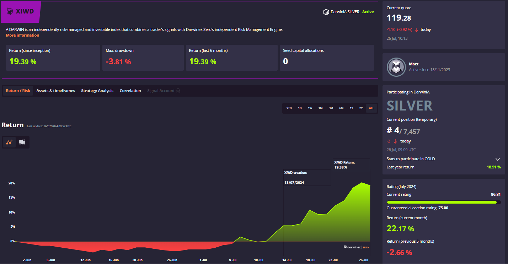Switch to candlestick chart view icon
The image size is (508, 264).
point(22,142)
